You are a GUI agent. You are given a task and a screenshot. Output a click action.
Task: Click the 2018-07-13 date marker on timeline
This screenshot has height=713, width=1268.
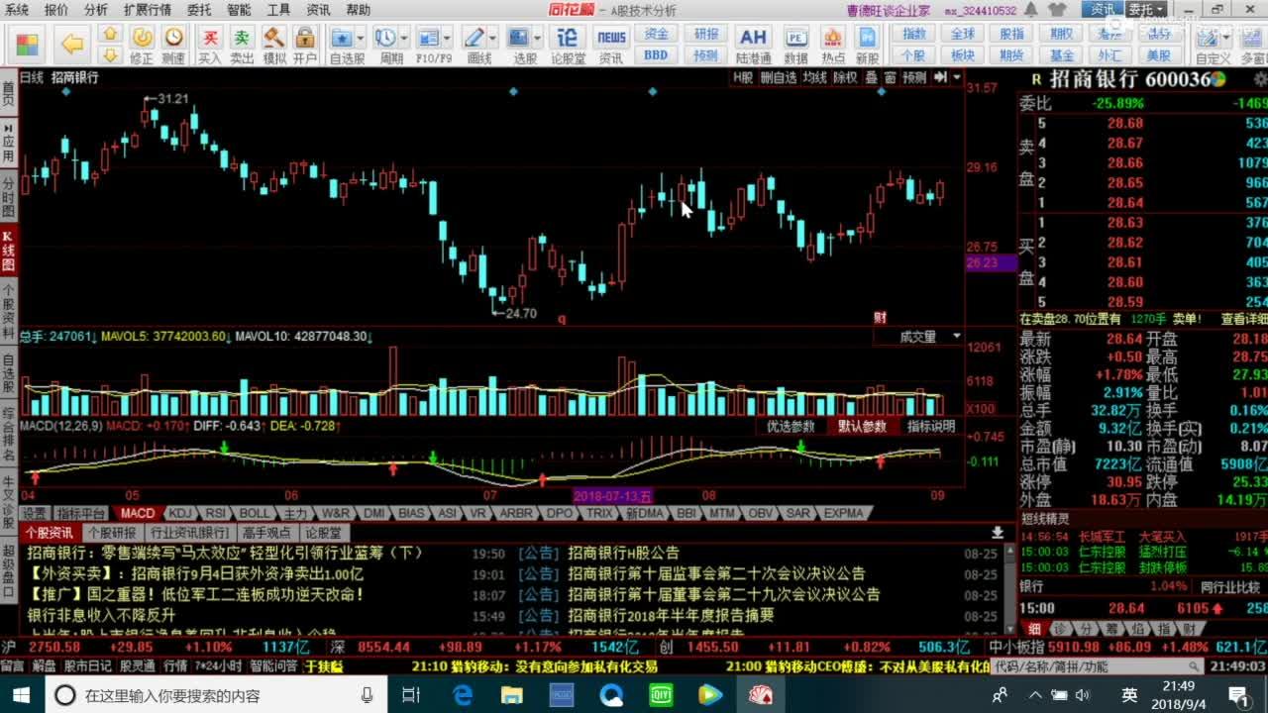(x=613, y=495)
